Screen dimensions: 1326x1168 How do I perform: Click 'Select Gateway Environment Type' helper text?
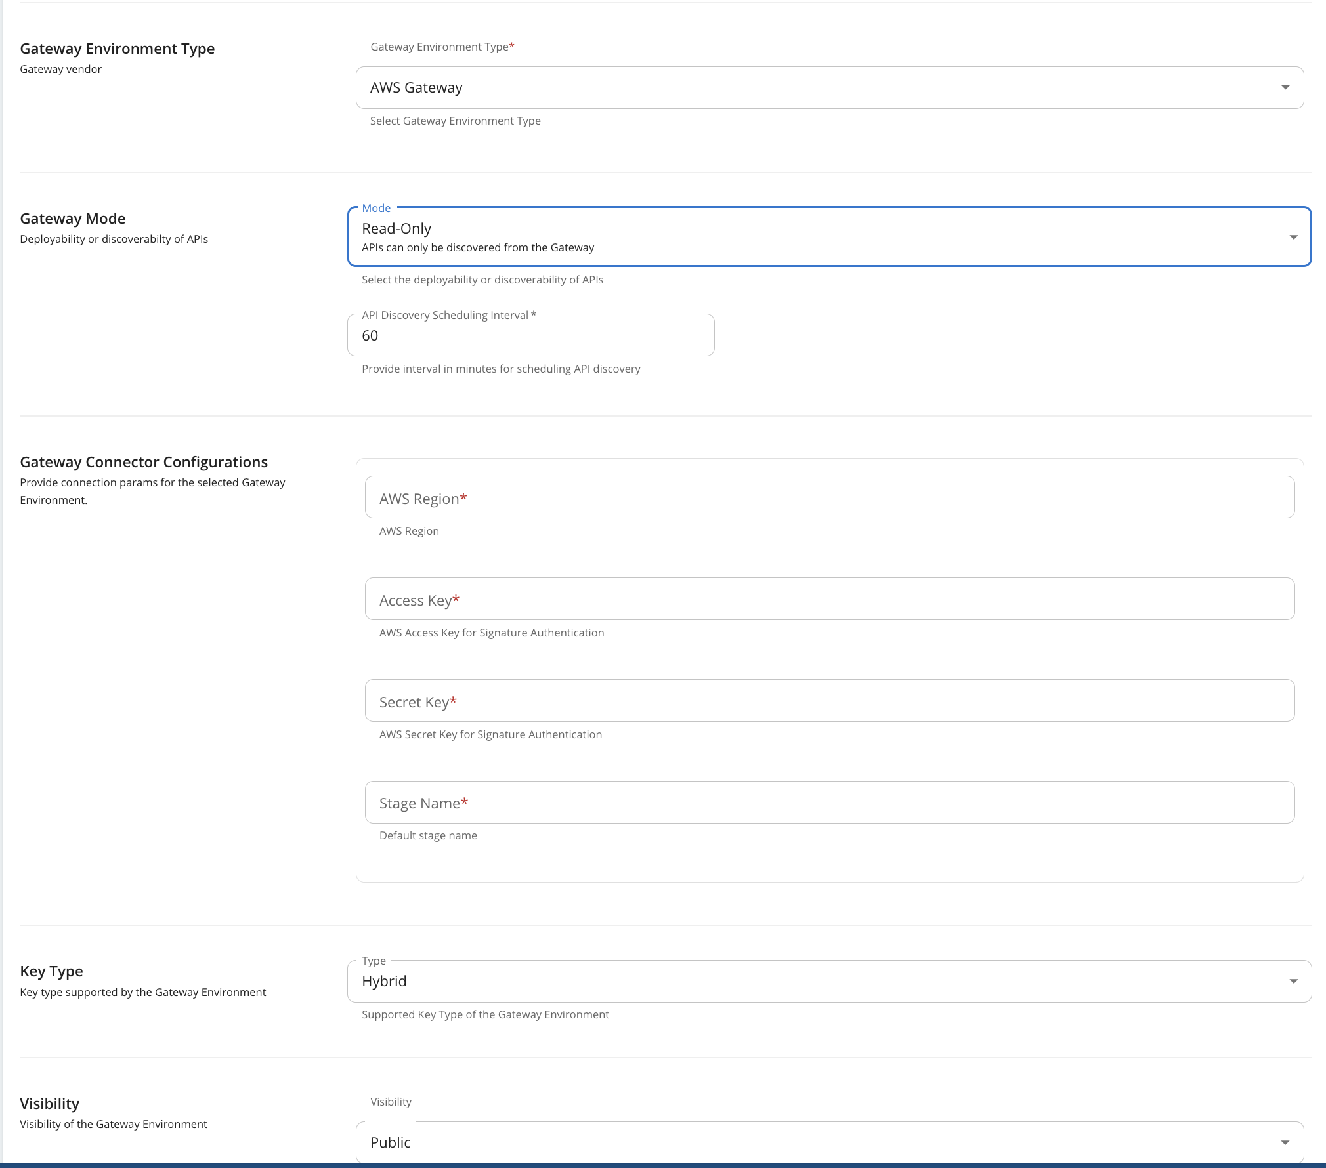click(455, 121)
